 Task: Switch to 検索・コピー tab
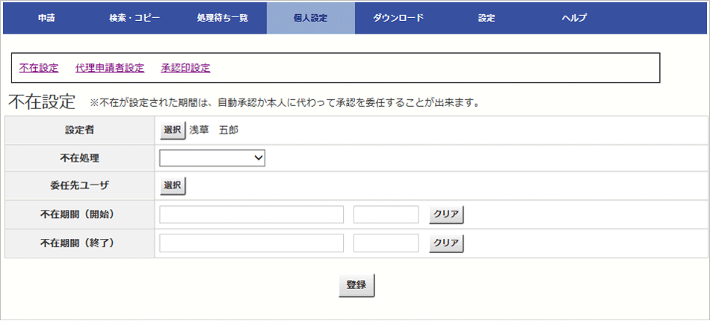[135, 18]
